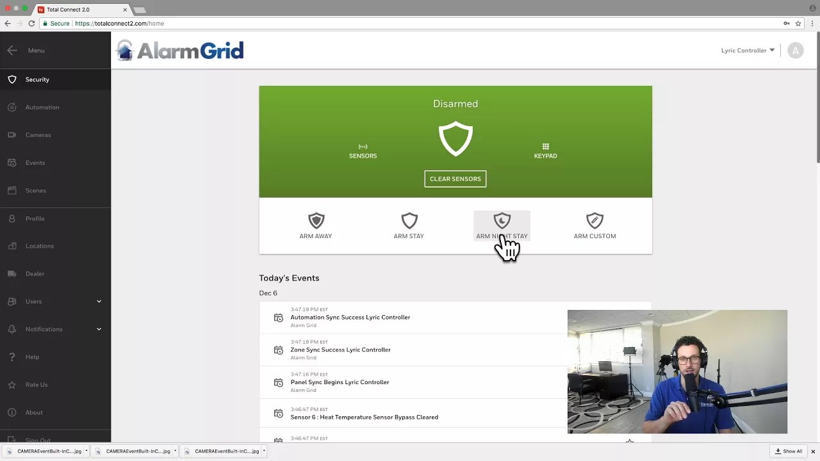Click the ARM STAY label
Screen dimensions: 820x461
click(409, 236)
